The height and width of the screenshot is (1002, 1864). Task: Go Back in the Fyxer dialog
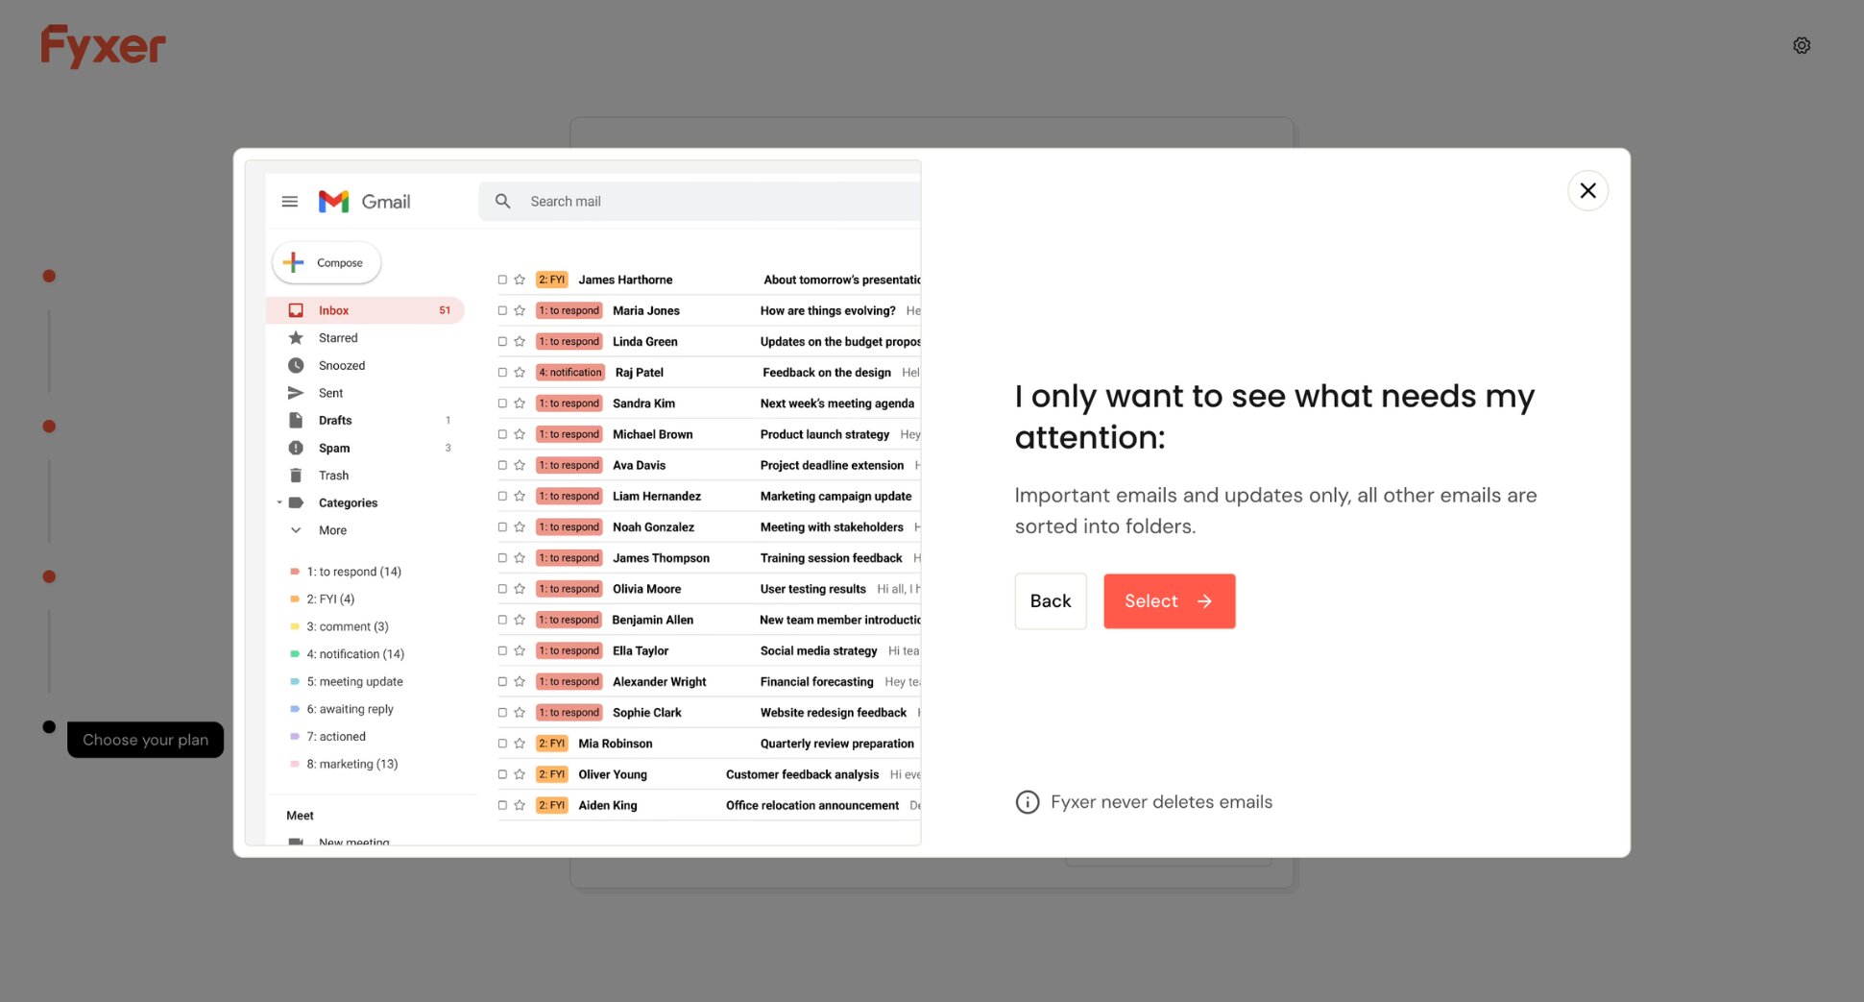coord(1051,600)
